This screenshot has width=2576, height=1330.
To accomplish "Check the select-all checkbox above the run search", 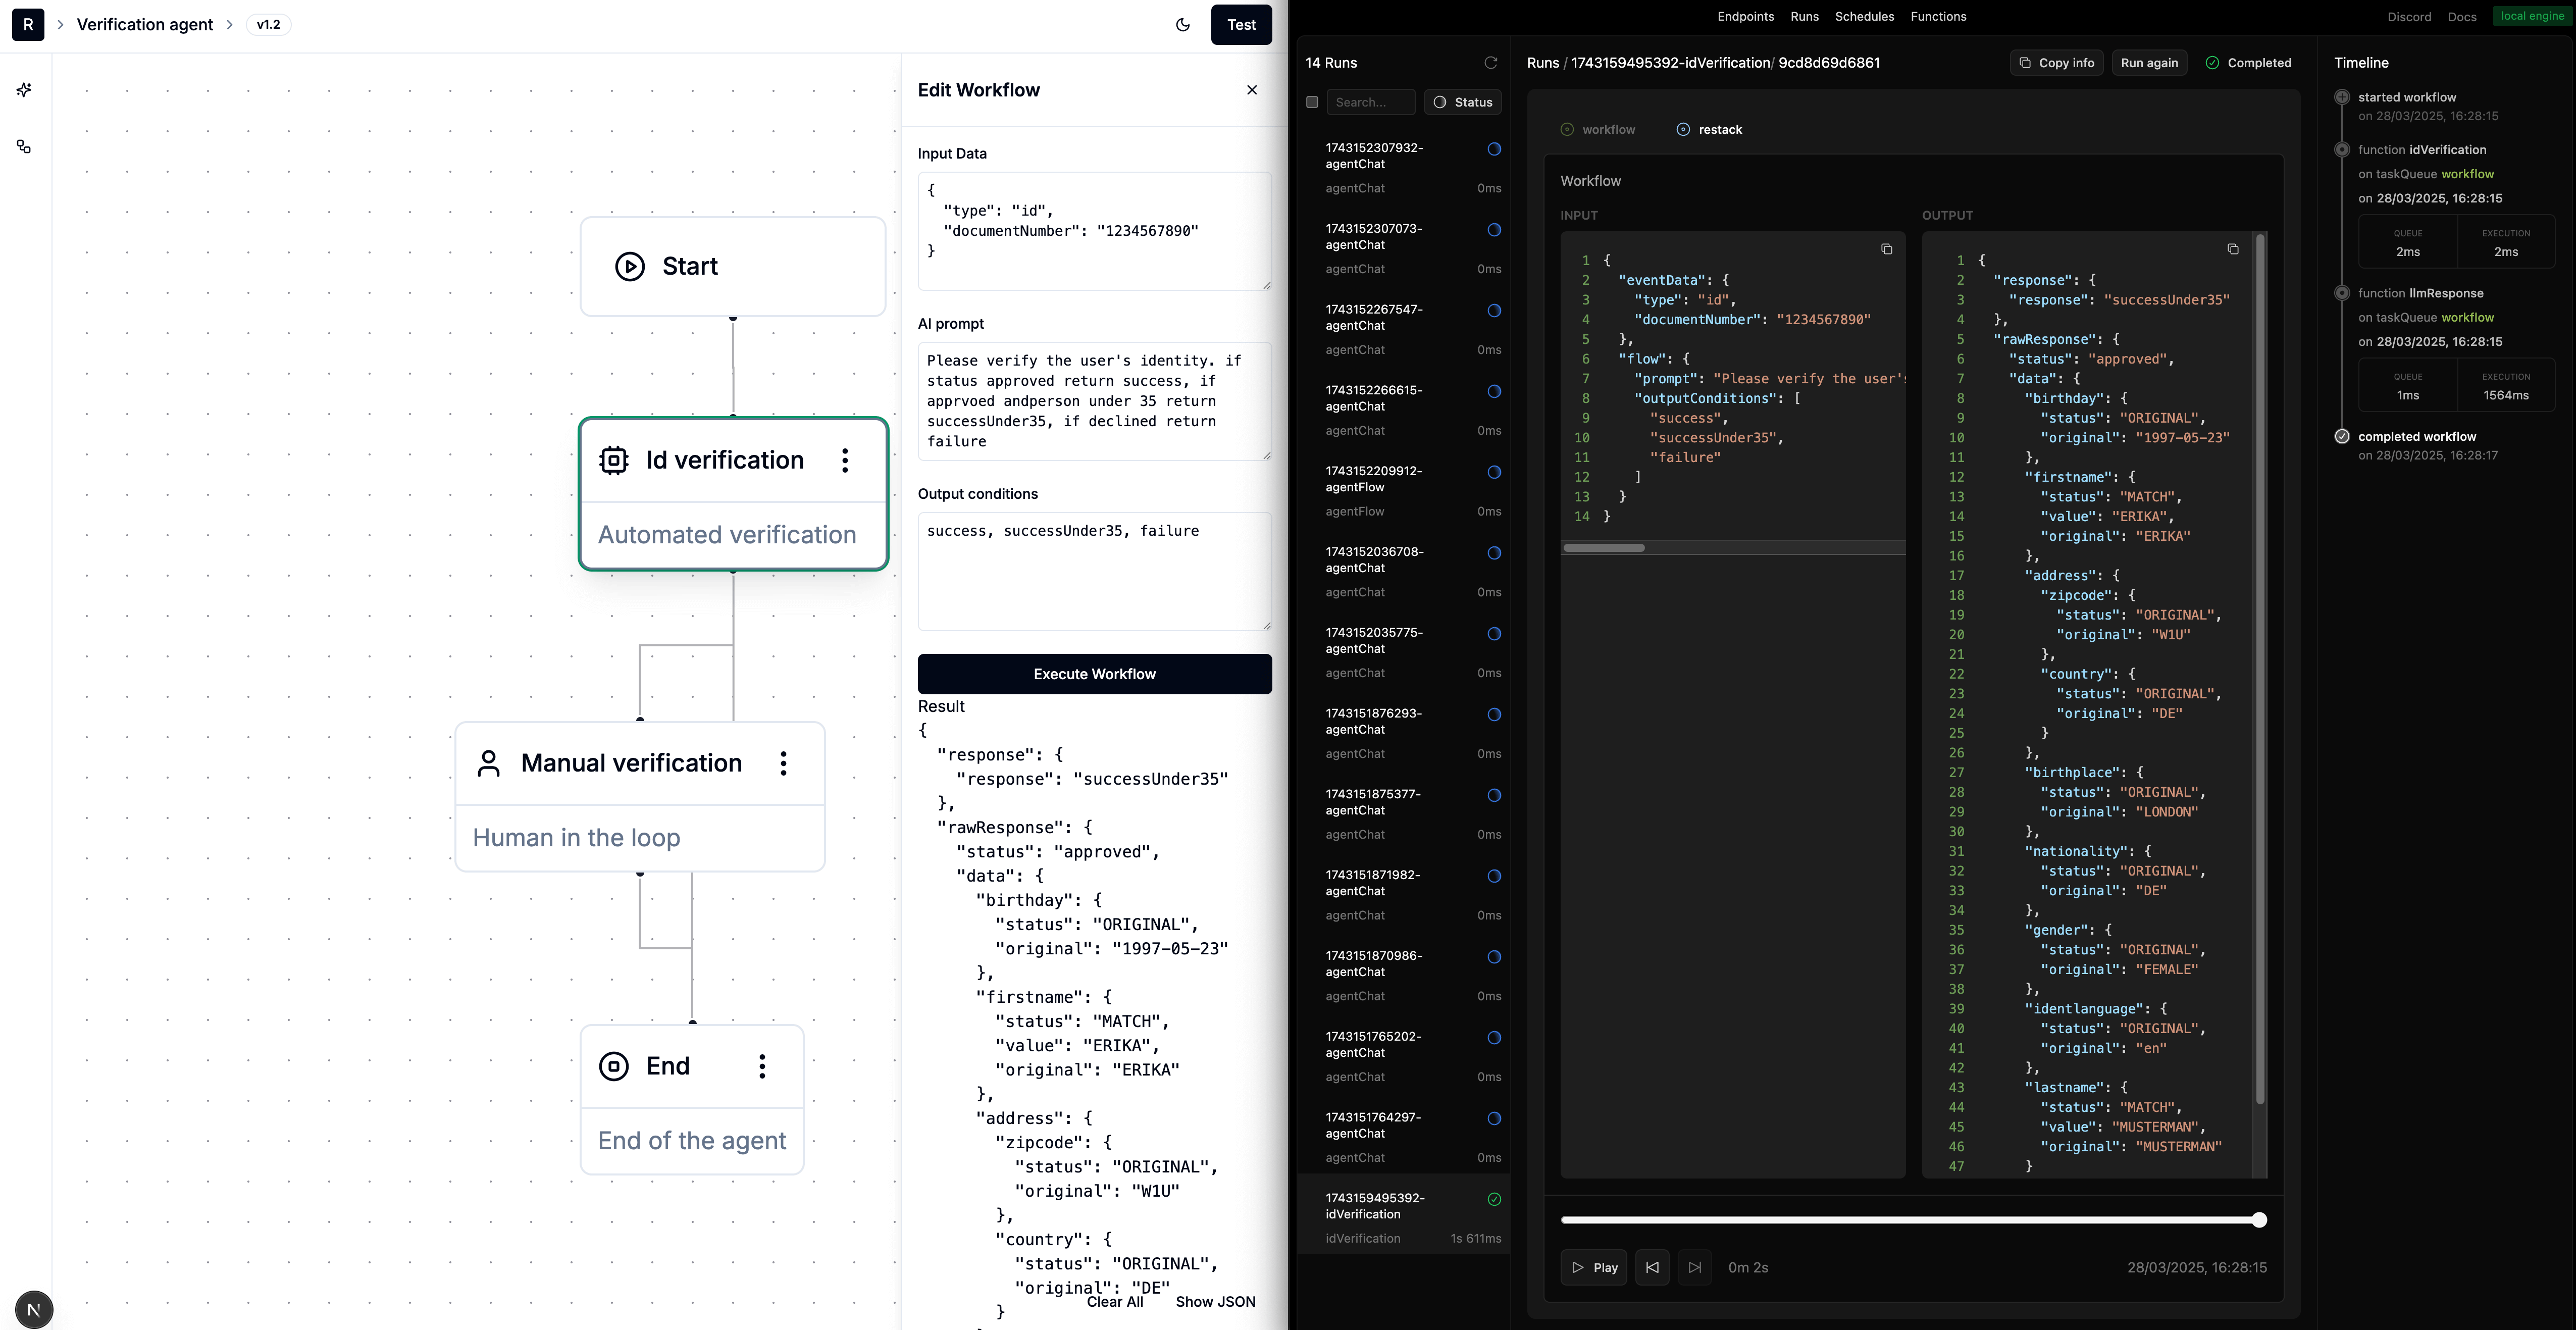I will (x=1313, y=102).
